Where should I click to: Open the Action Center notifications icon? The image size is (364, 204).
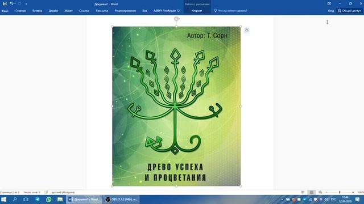tap(357, 199)
